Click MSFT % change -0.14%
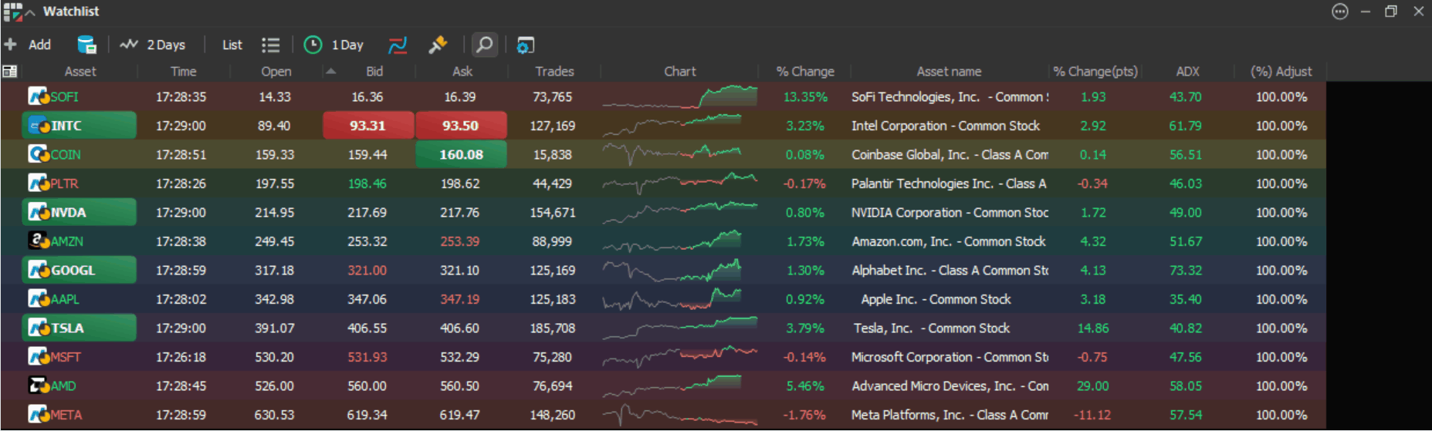Image resolution: width=1432 pixels, height=431 pixels. coord(804,357)
